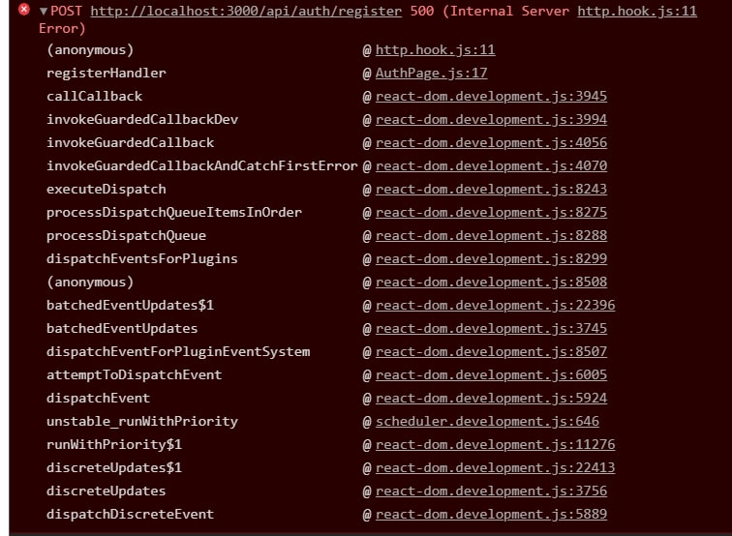The image size is (732, 536).
Task: Click the dispatchDiscreteEvent stack frame name
Action: click(x=130, y=514)
